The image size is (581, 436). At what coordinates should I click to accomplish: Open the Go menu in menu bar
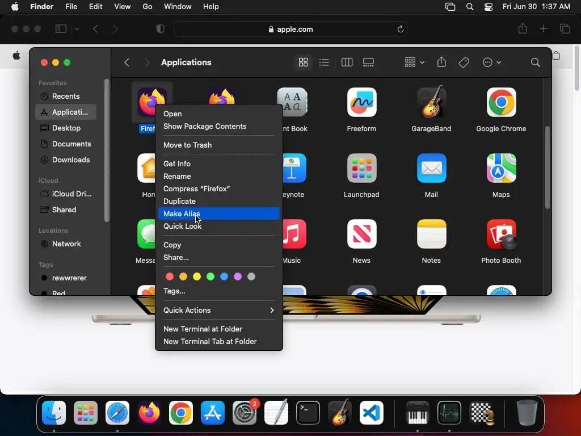click(148, 7)
